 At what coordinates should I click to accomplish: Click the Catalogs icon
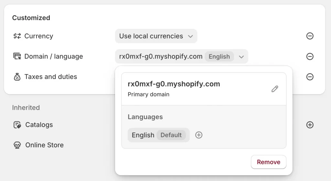tap(17, 125)
